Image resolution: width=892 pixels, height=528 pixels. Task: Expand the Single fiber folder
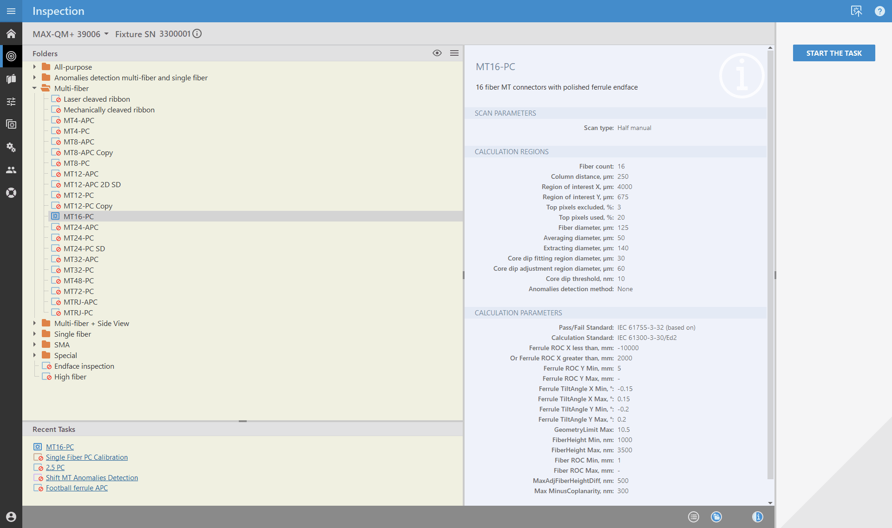click(x=34, y=334)
